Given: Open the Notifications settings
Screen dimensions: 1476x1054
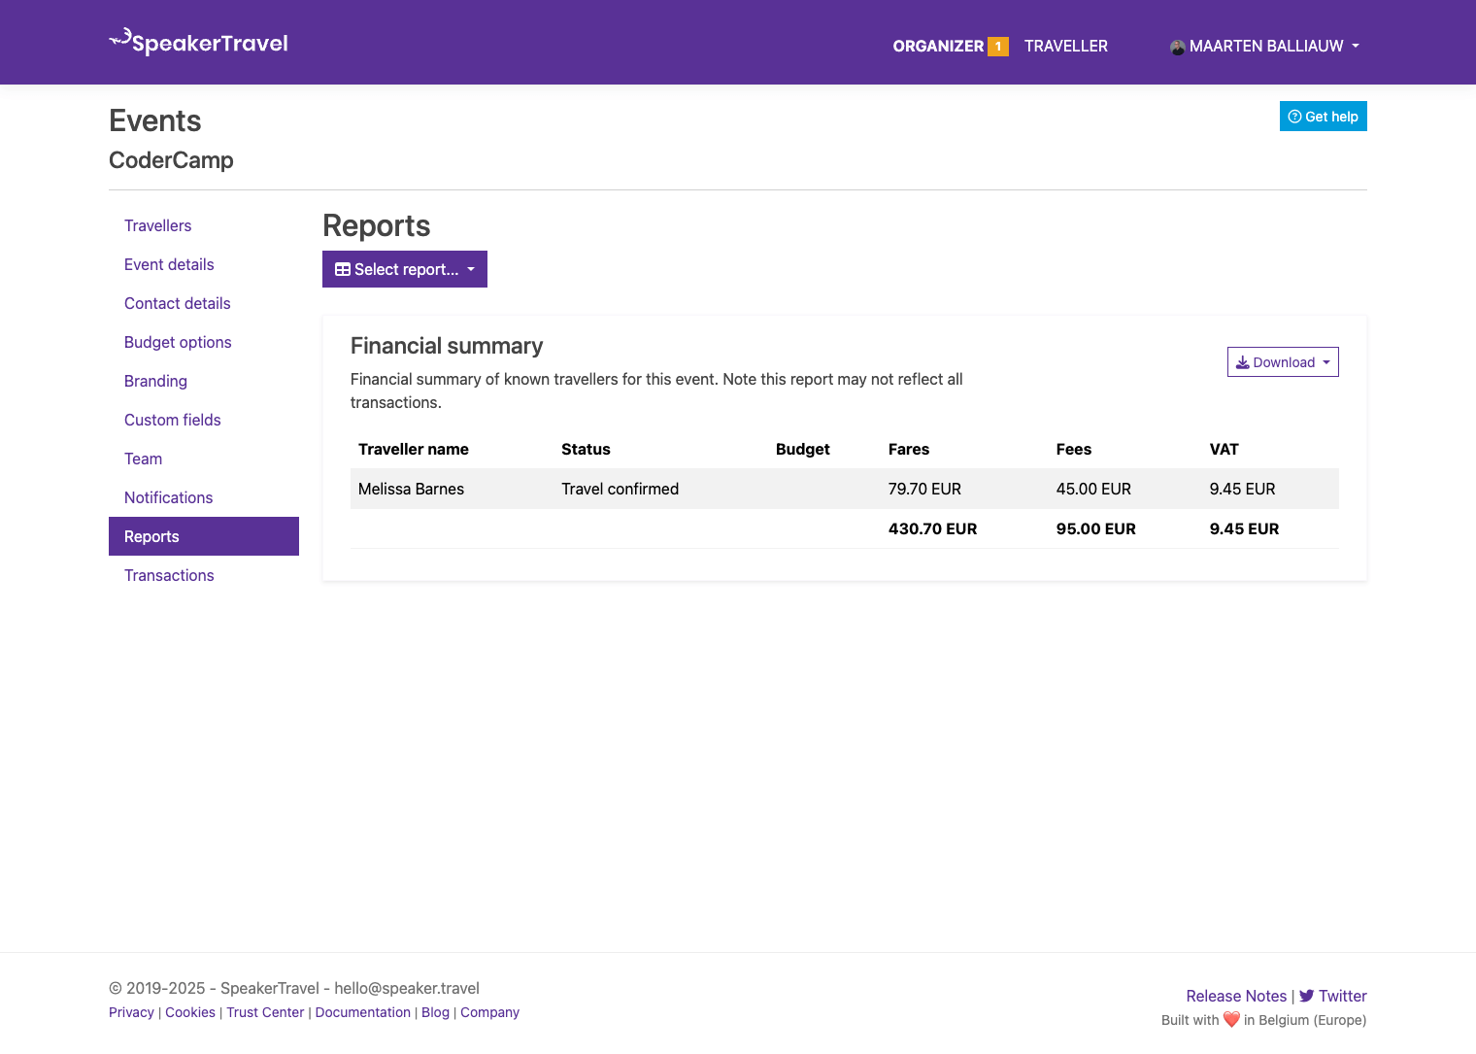Looking at the screenshot, I should (168, 497).
